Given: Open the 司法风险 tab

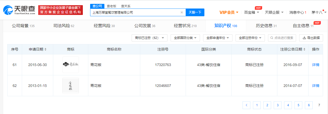Looking at the screenshot, I should pyautogui.click(x=64, y=26).
